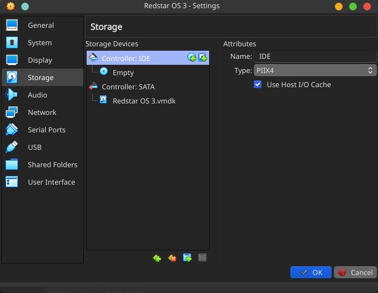This screenshot has width=378, height=293.
Task: Cancel the settings dialog
Action: click(x=355, y=272)
